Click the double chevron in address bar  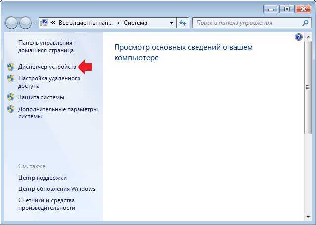click(53, 23)
